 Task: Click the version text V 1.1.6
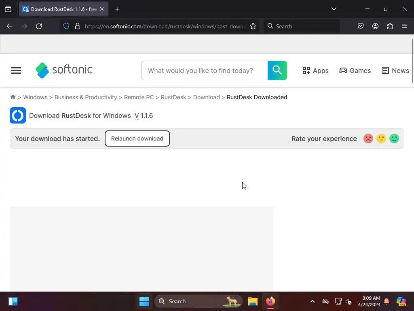[x=144, y=115]
